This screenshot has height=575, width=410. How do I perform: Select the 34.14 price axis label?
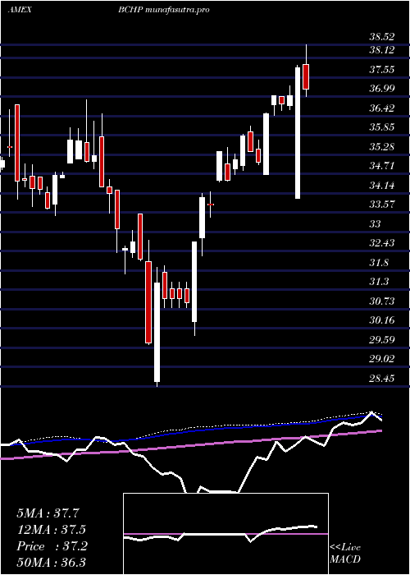coord(382,185)
